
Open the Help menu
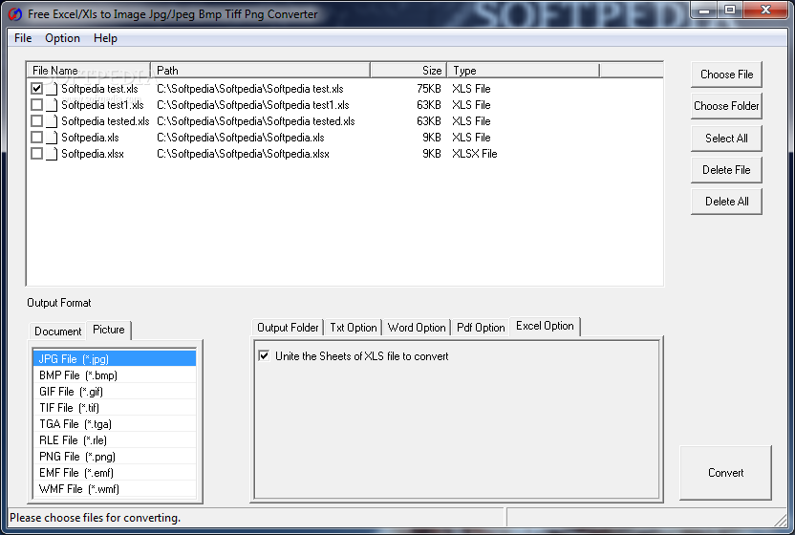coord(105,38)
